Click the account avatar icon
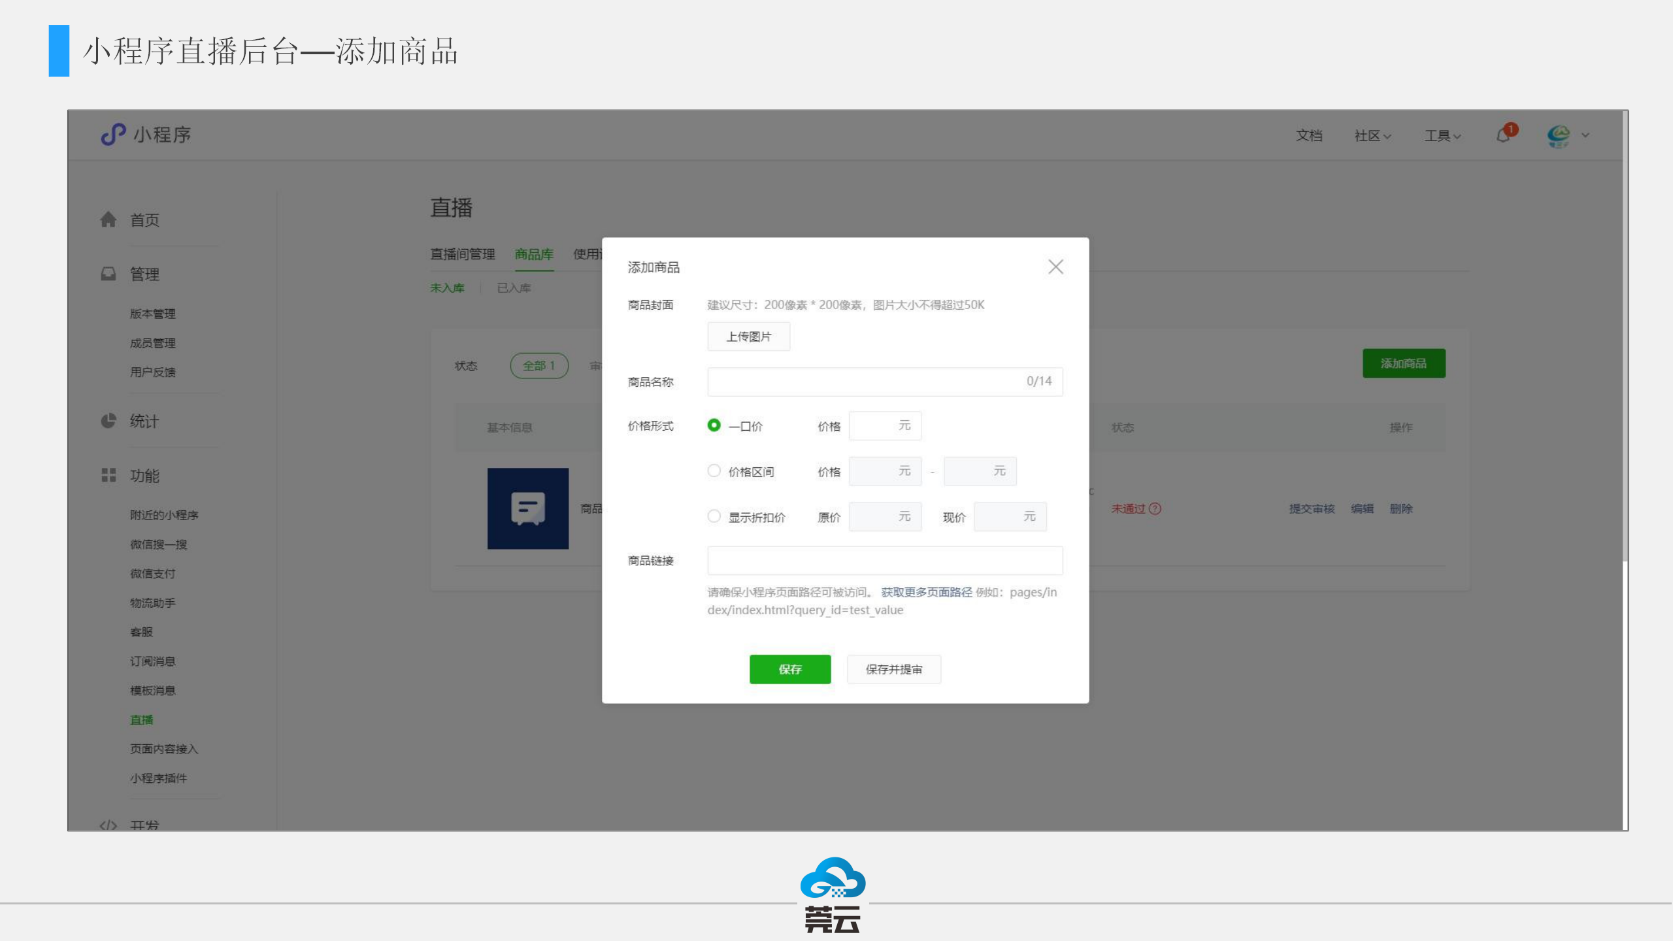This screenshot has height=941, width=1673. tap(1559, 136)
